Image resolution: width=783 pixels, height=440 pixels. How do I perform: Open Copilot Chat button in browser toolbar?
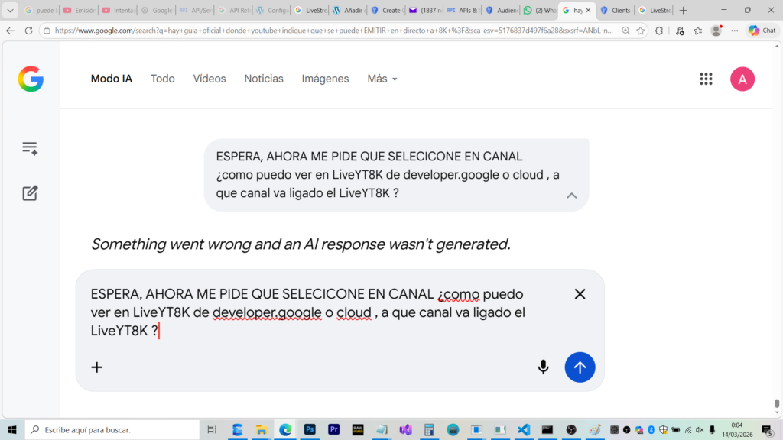point(762,31)
